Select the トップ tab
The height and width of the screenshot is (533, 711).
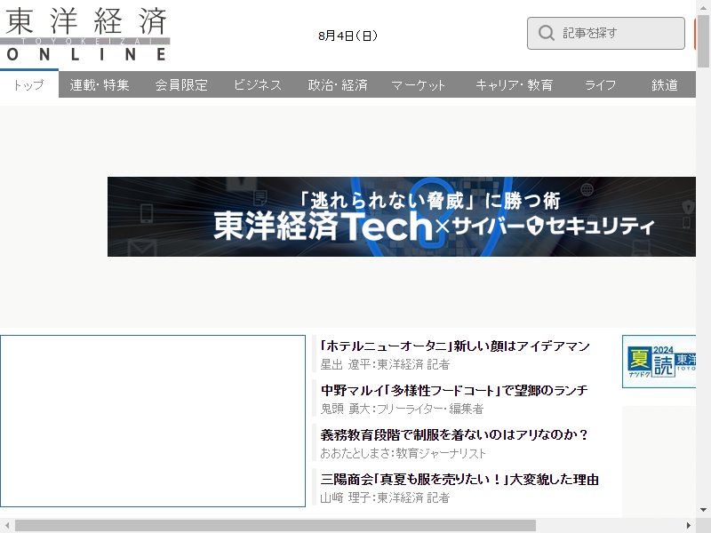point(29,84)
